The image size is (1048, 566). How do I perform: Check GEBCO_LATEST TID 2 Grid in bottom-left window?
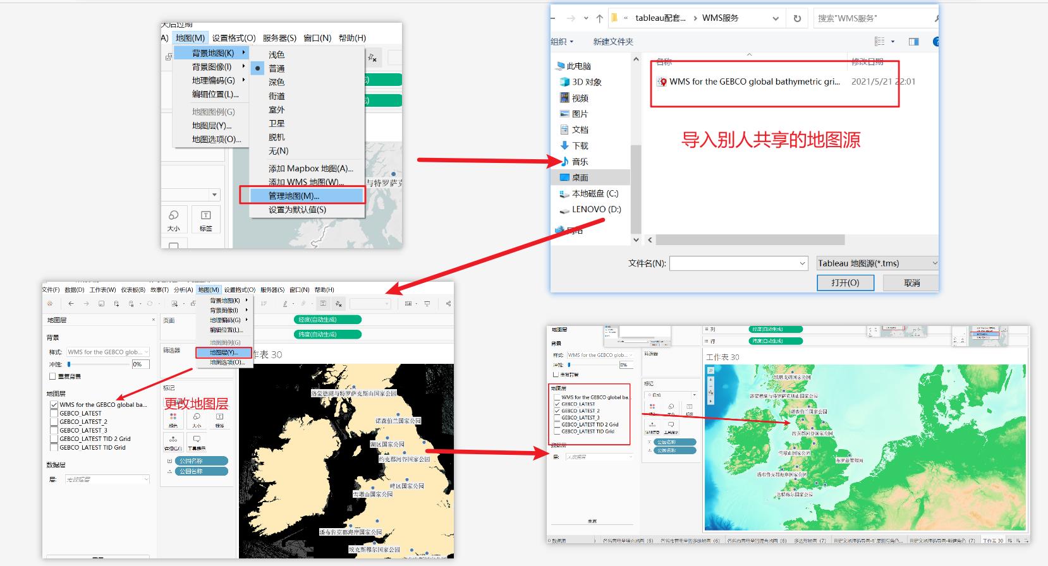click(54, 438)
